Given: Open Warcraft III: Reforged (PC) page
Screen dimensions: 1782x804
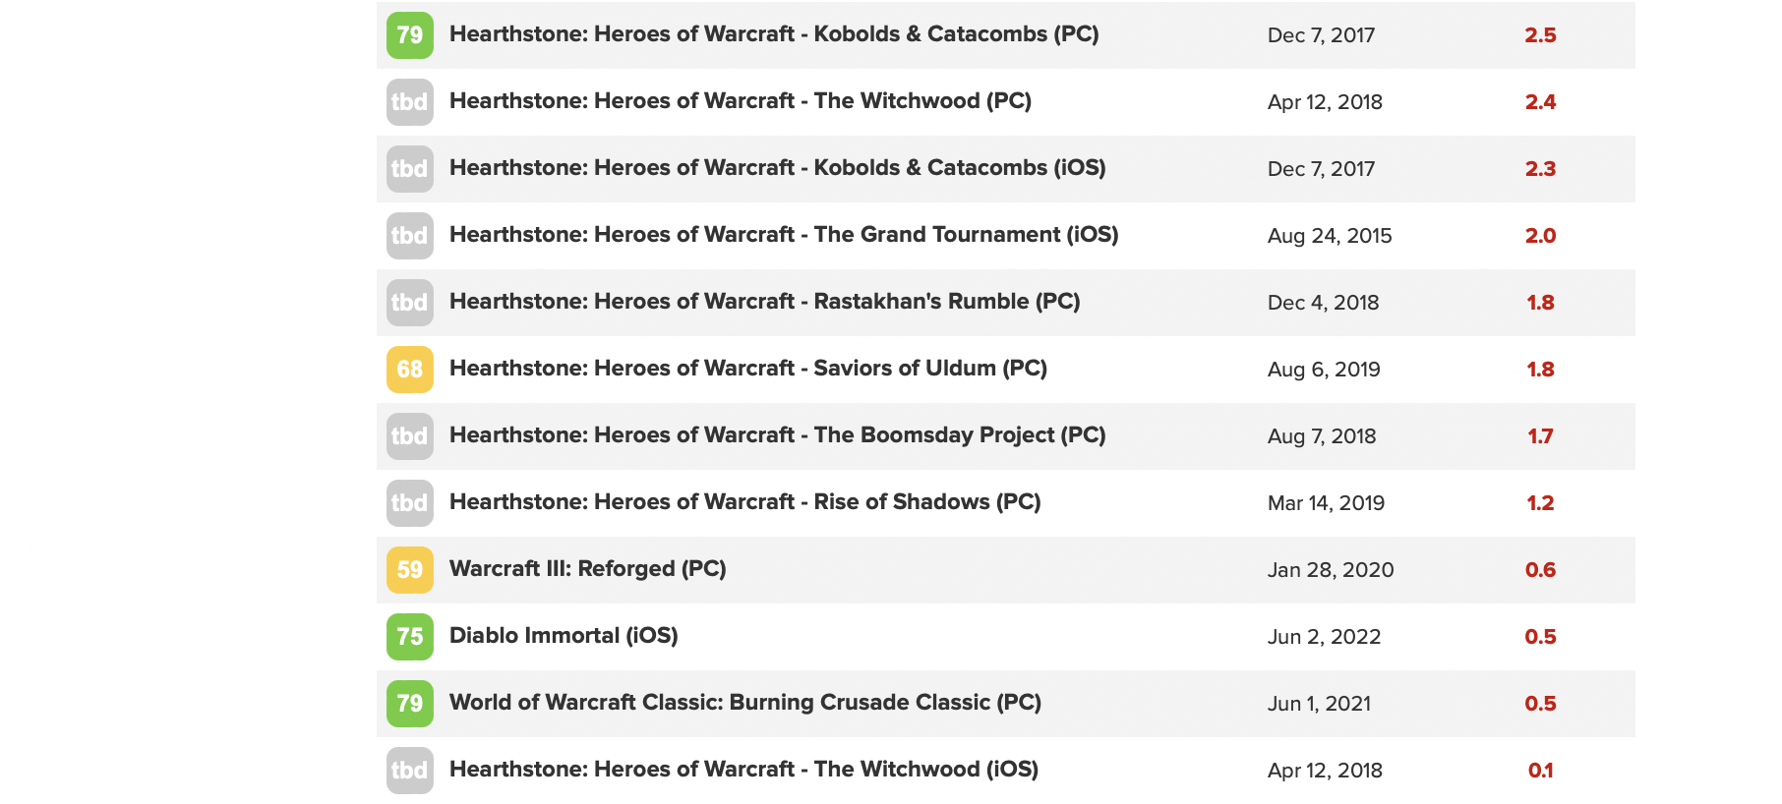Looking at the screenshot, I should pos(587,569).
